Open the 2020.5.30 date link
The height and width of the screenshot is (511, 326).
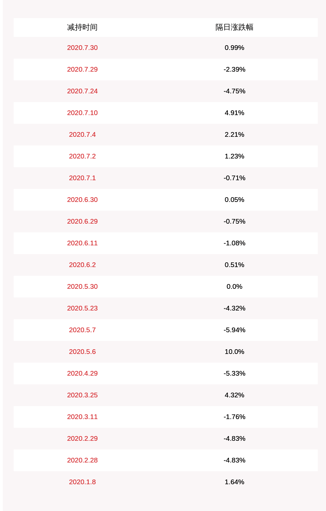click(82, 287)
